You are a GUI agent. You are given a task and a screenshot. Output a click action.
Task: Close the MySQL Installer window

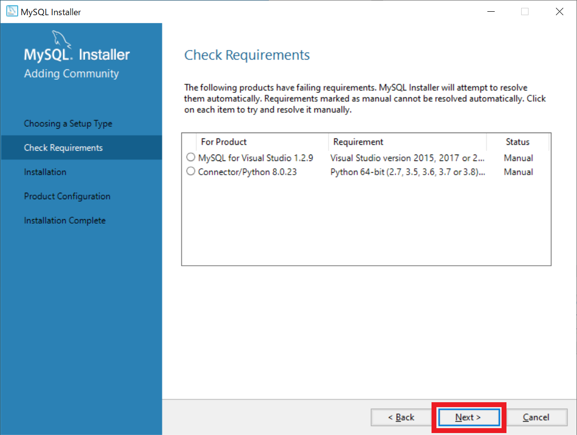click(x=559, y=12)
